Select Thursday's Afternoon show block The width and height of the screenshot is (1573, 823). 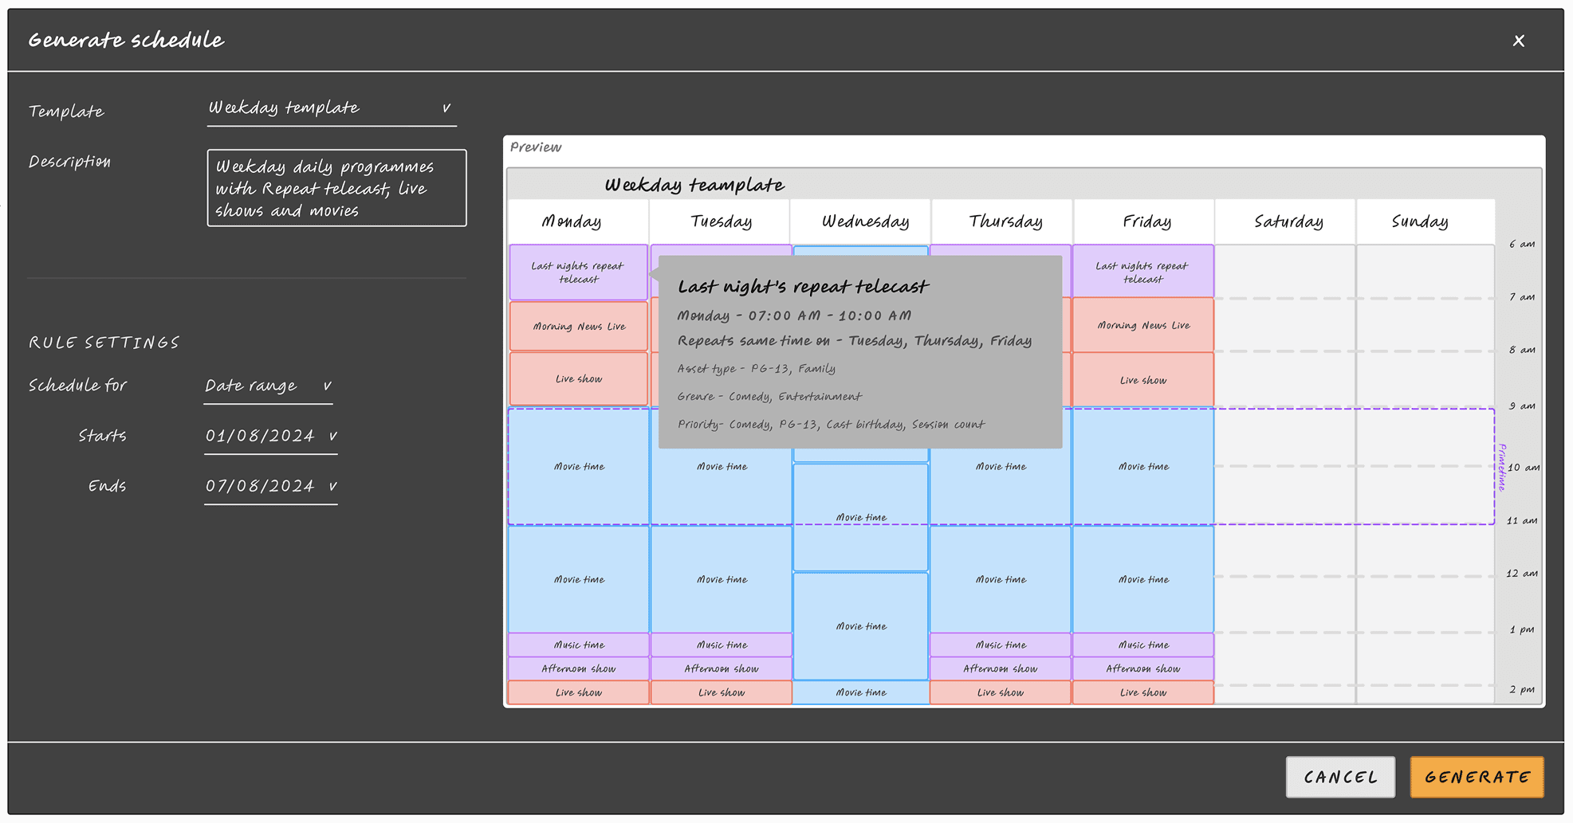click(x=1001, y=669)
